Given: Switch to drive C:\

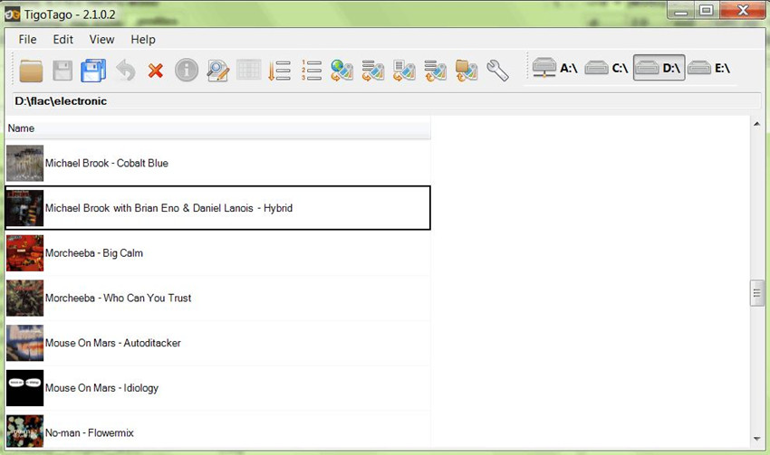Looking at the screenshot, I should [607, 68].
